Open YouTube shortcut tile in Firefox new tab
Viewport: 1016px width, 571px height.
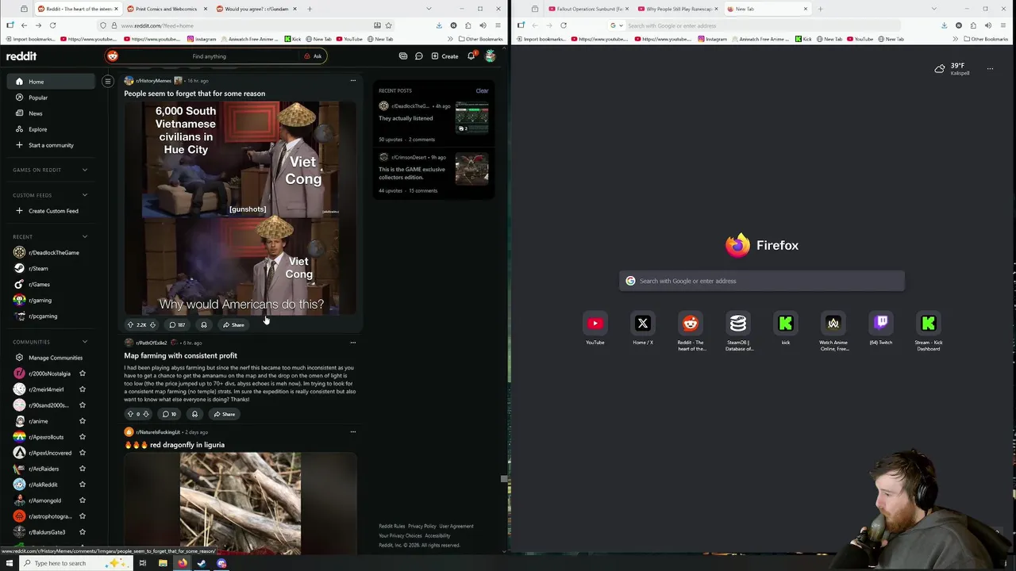pos(595,324)
